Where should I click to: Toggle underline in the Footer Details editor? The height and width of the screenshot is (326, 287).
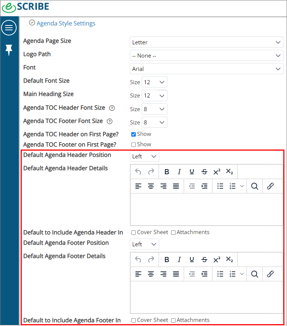click(x=192, y=260)
